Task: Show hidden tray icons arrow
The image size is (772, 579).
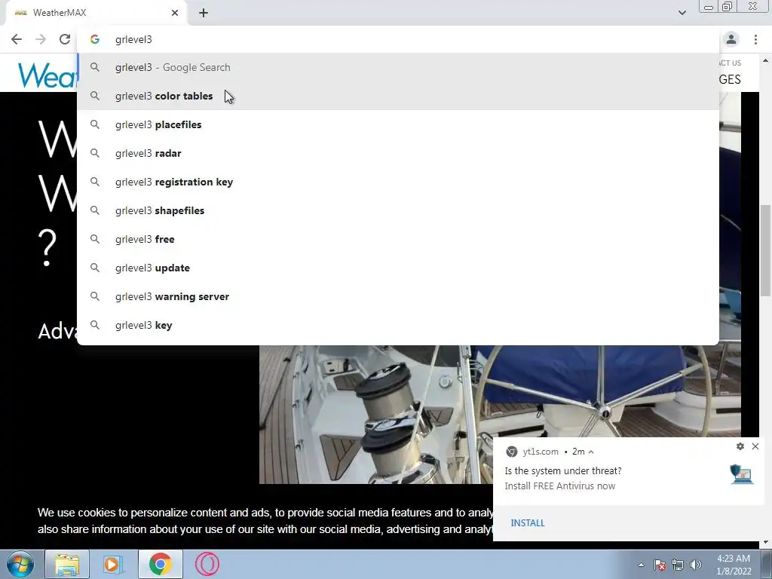Action: click(641, 565)
